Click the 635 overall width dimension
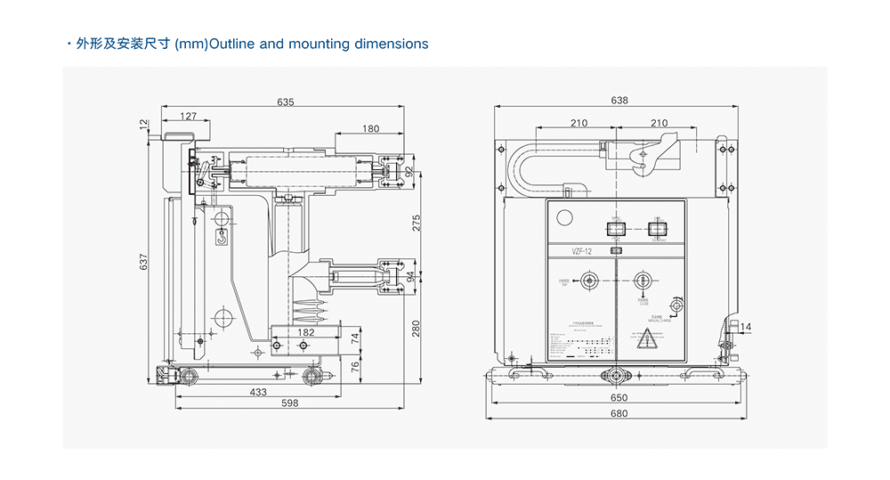Screen dimensions: 890x480 285,102
